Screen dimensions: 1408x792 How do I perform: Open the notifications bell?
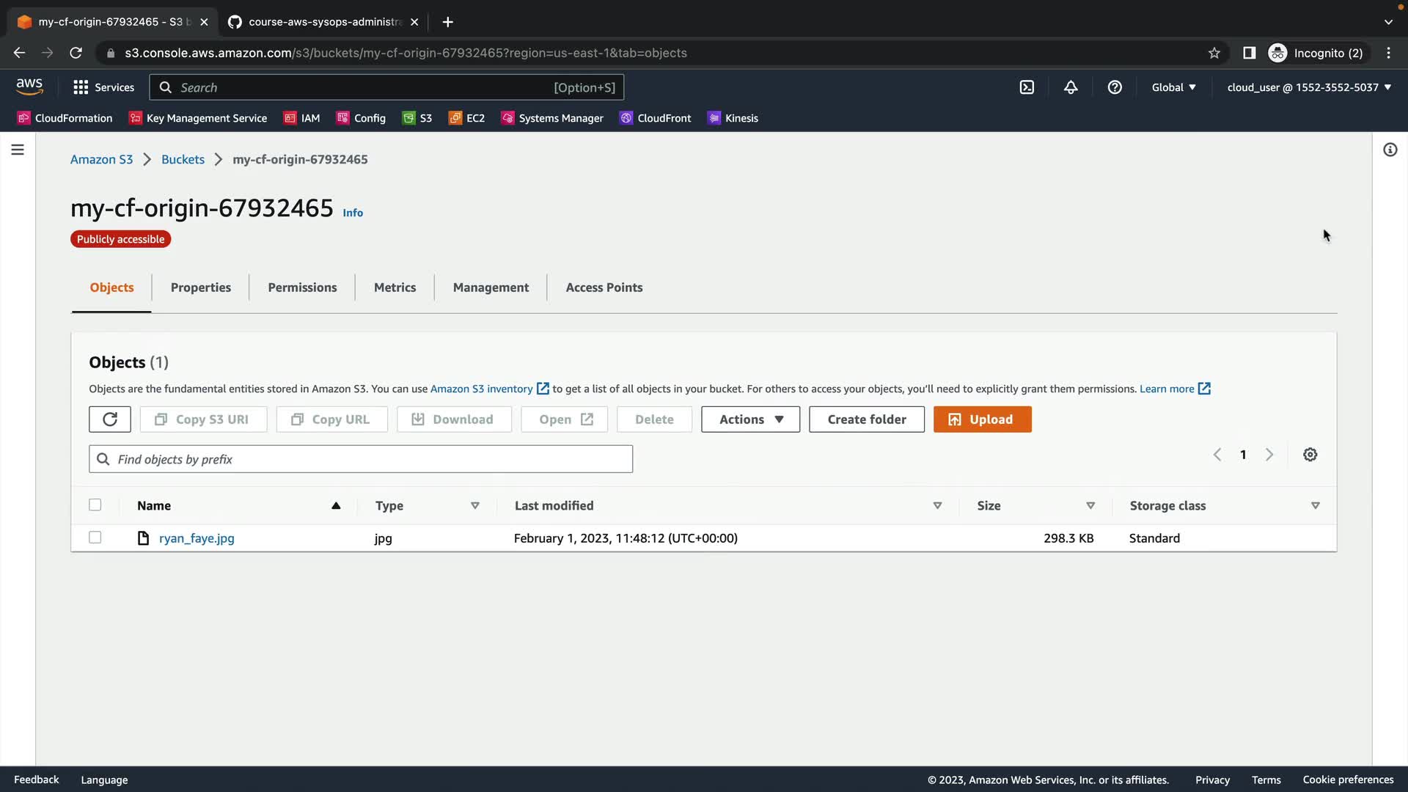point(1071,87)
